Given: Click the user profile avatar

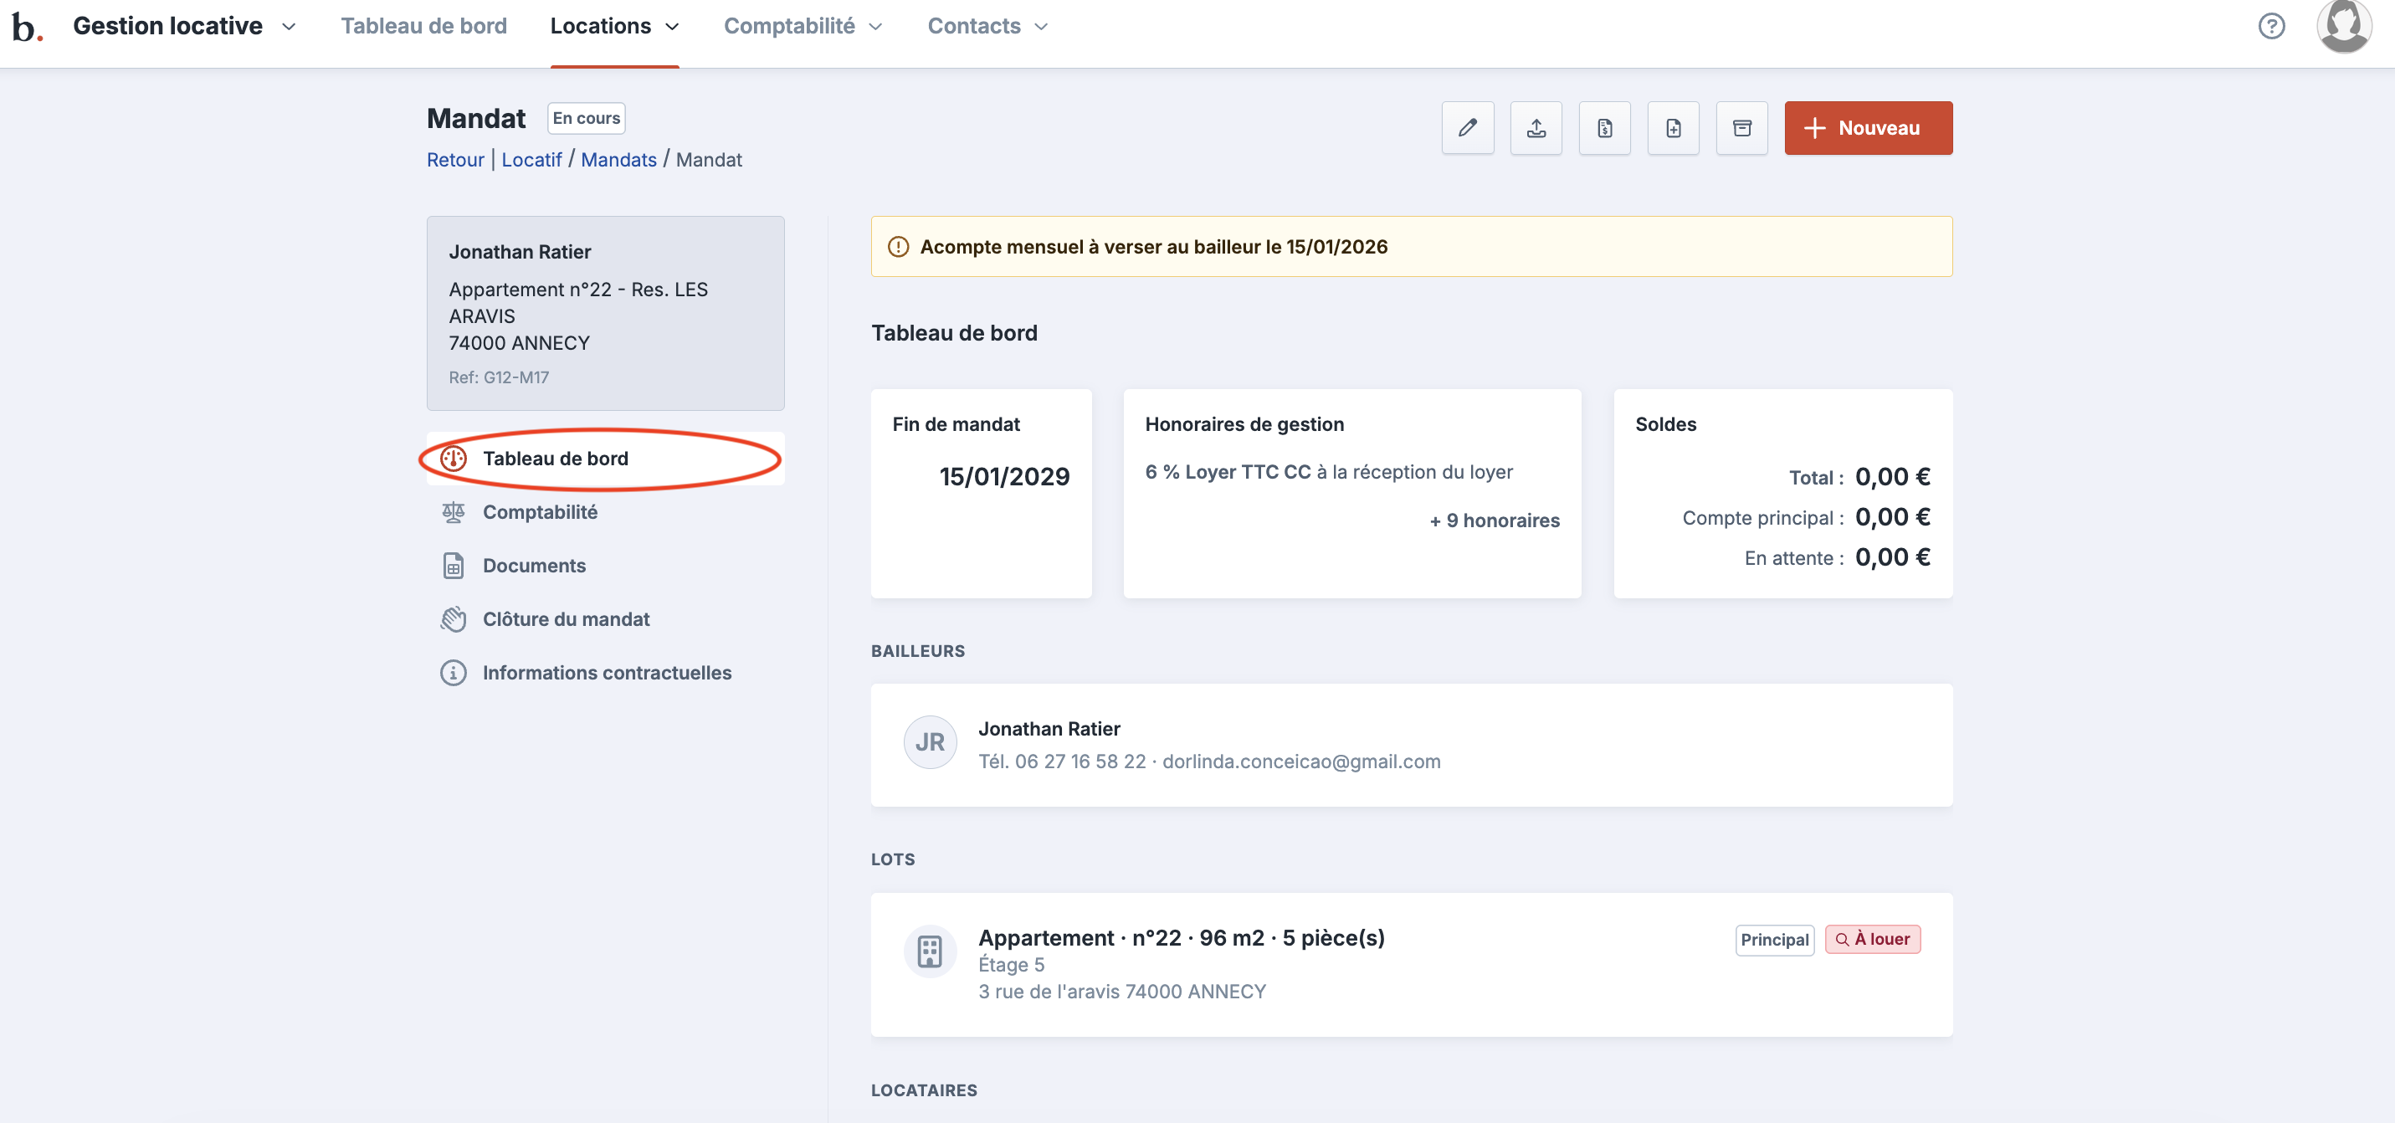Looking at the screenshot, I should (2343, 26).
